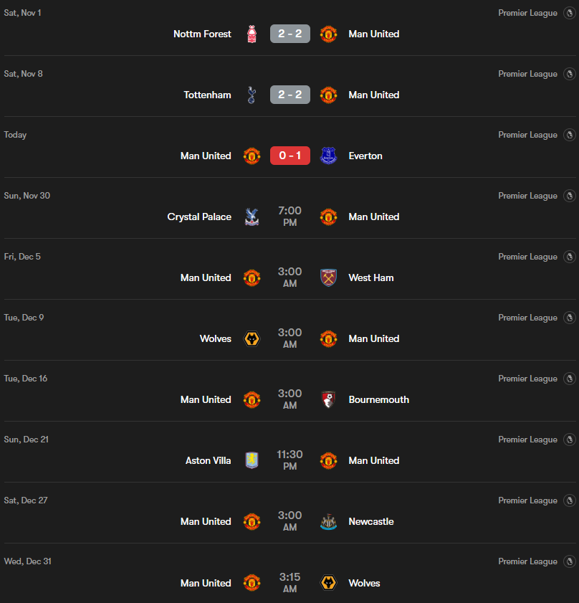Click Premier League icon on Nov 1 row
The image size is (579, 603).
coord(570,13)
